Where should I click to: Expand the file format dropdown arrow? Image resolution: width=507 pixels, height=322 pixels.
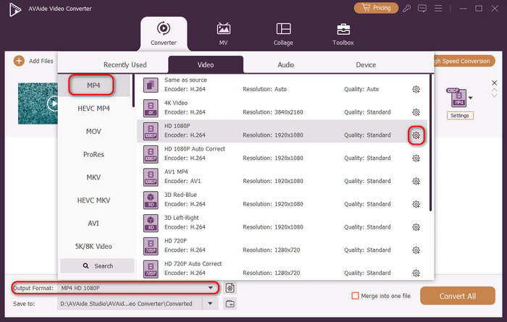point(471,98)
